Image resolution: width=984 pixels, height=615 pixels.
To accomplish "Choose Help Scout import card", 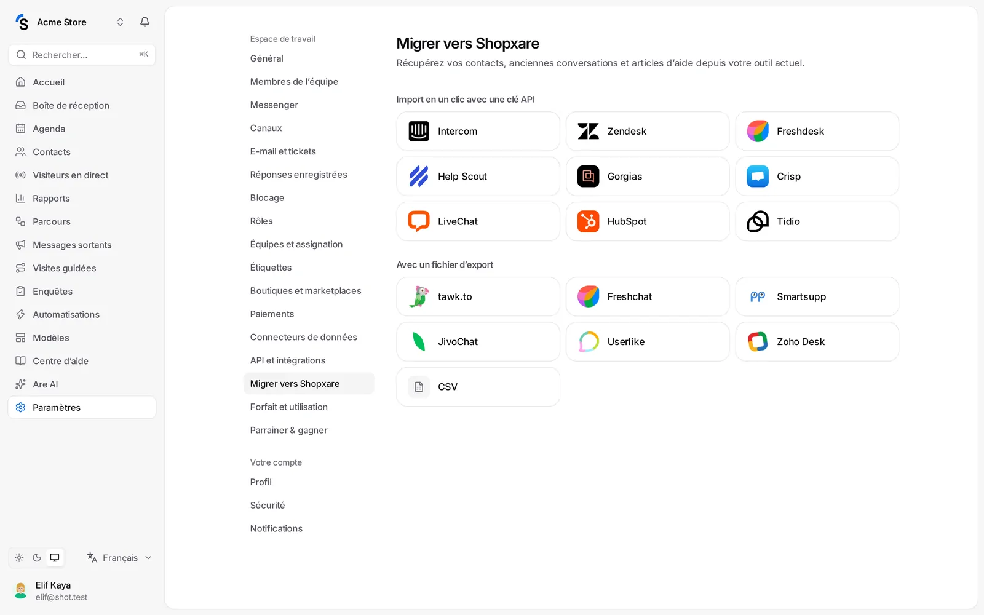I will [478, 177].
